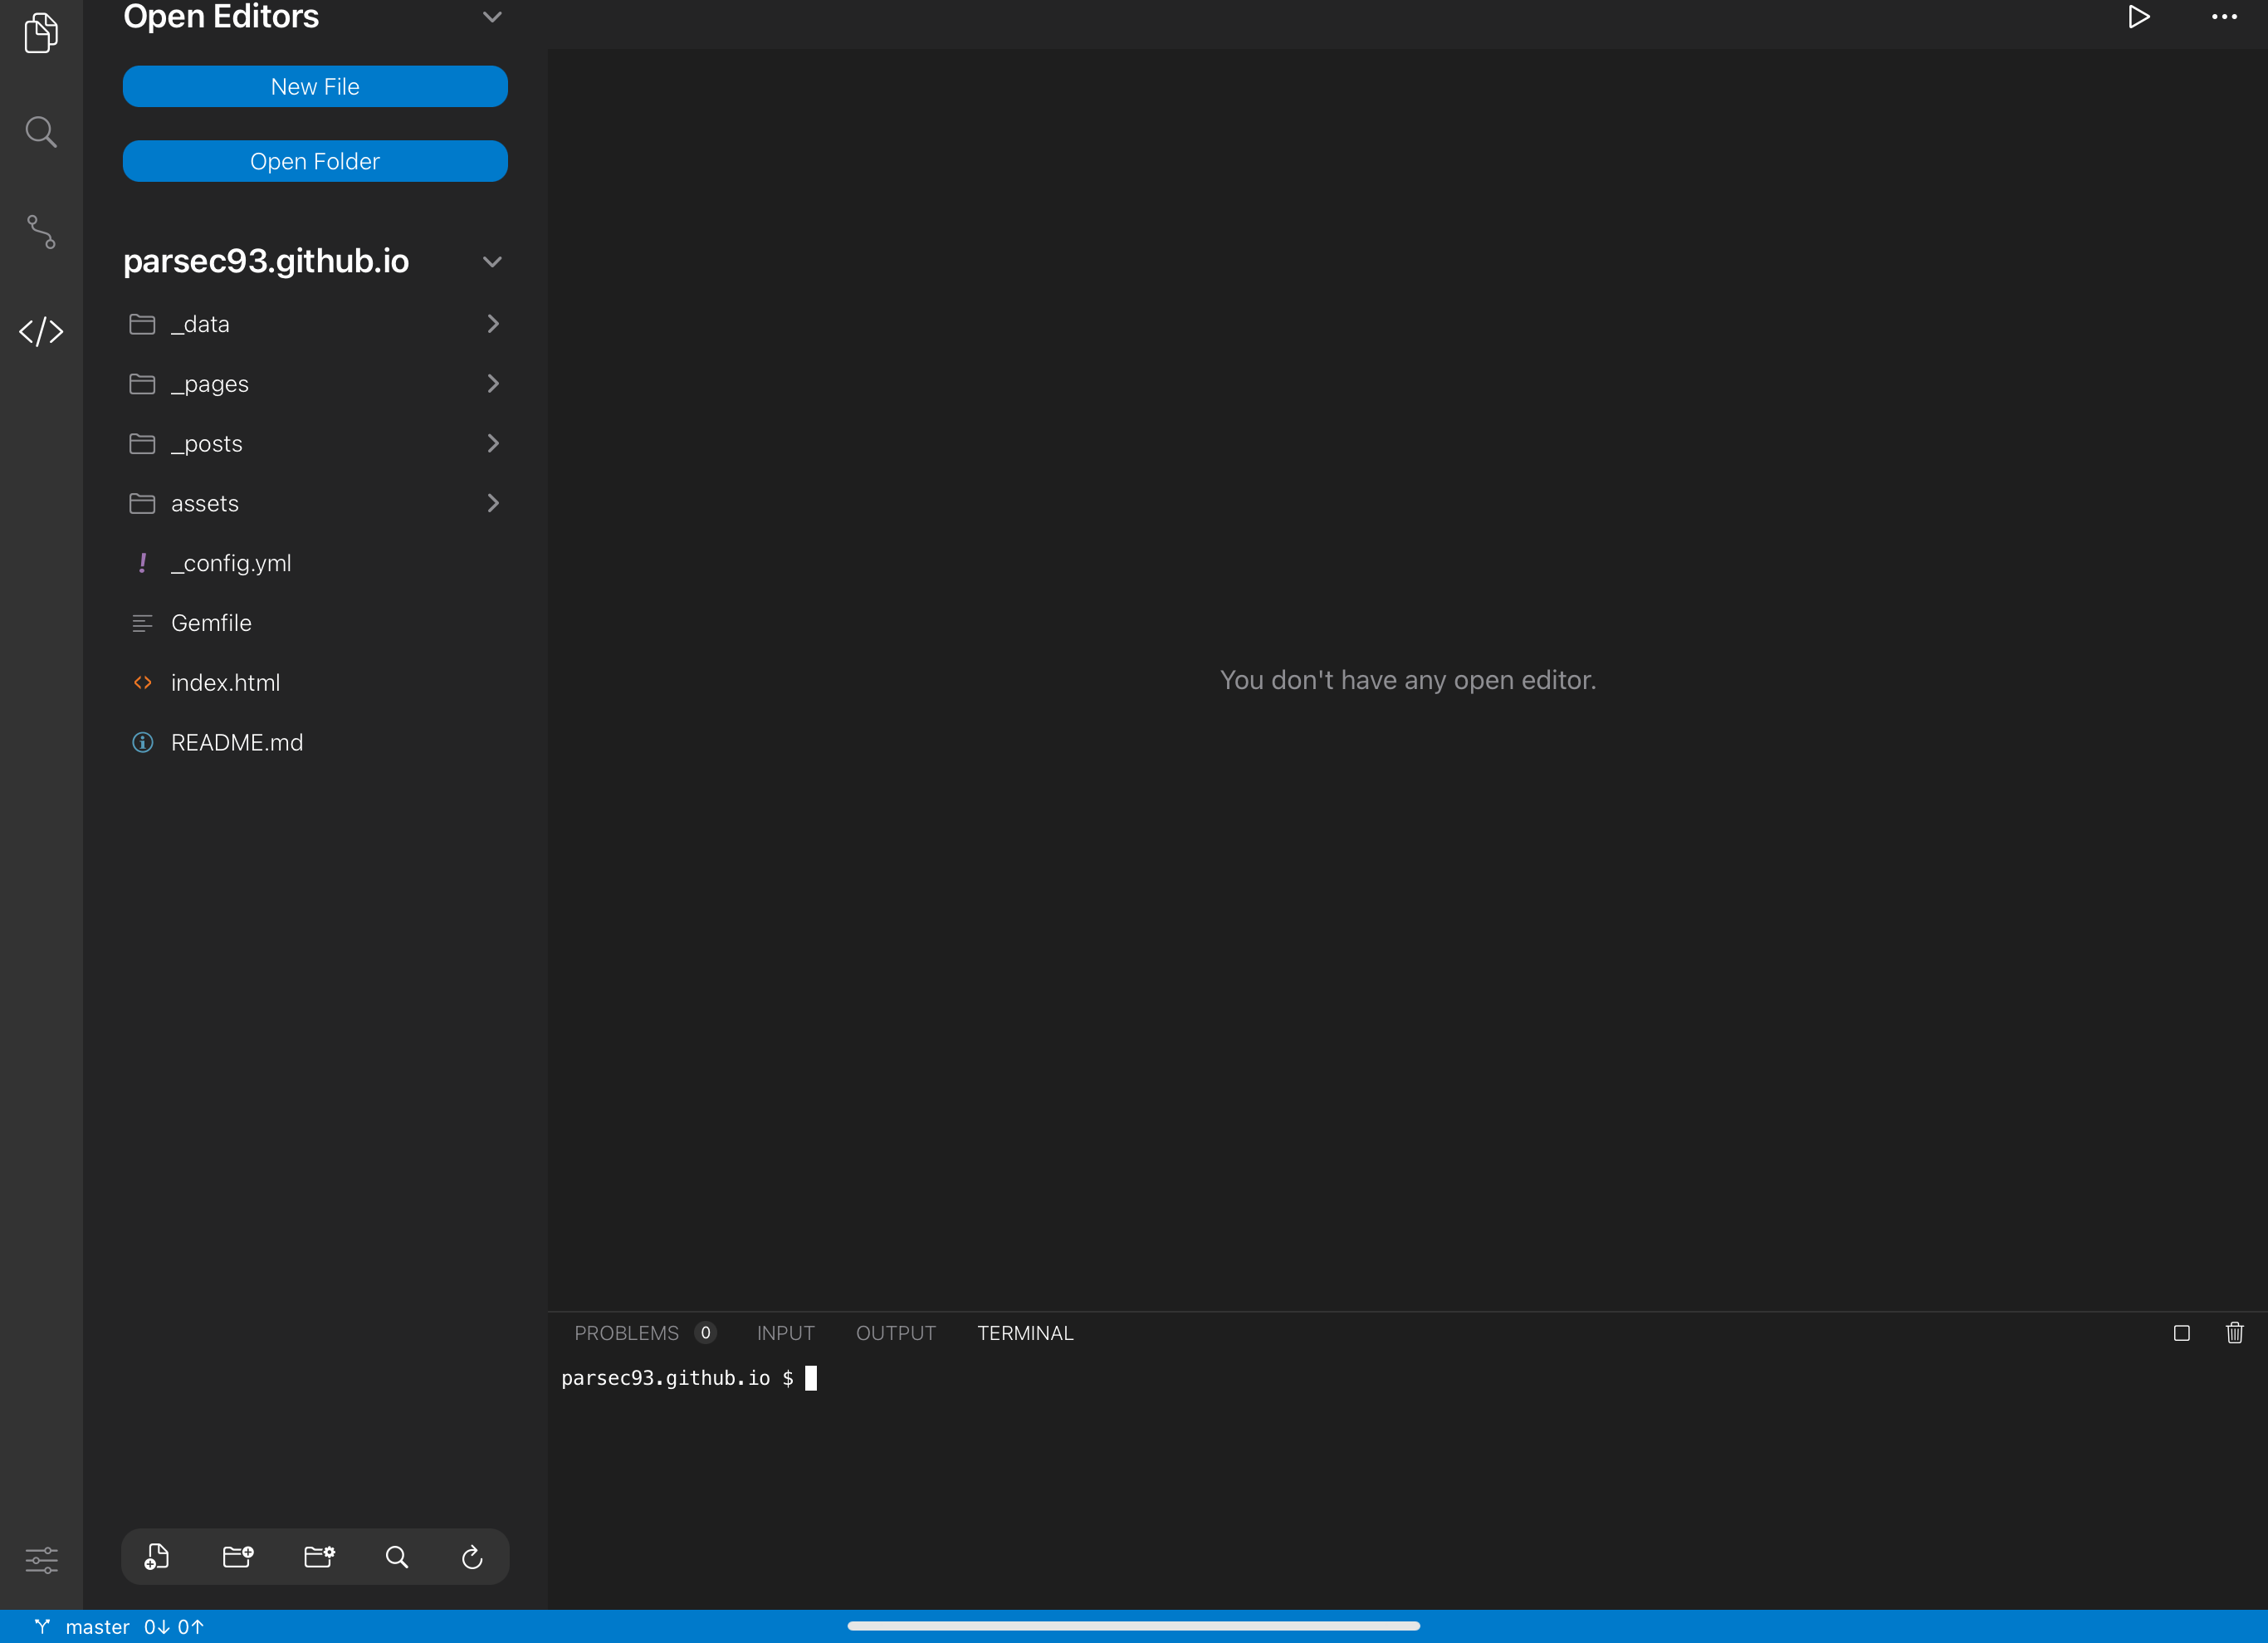This screenshot has width=2268, height=1643.
Task: Create a new file using the file-plus icon
Action: (156, 1556)
